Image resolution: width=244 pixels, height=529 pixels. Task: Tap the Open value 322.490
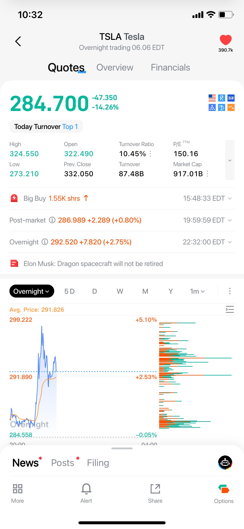79,154
